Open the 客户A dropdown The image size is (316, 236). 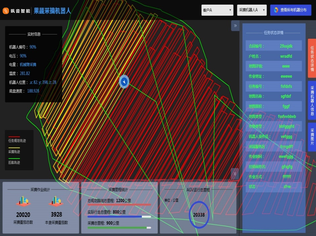tap(217, 10)
